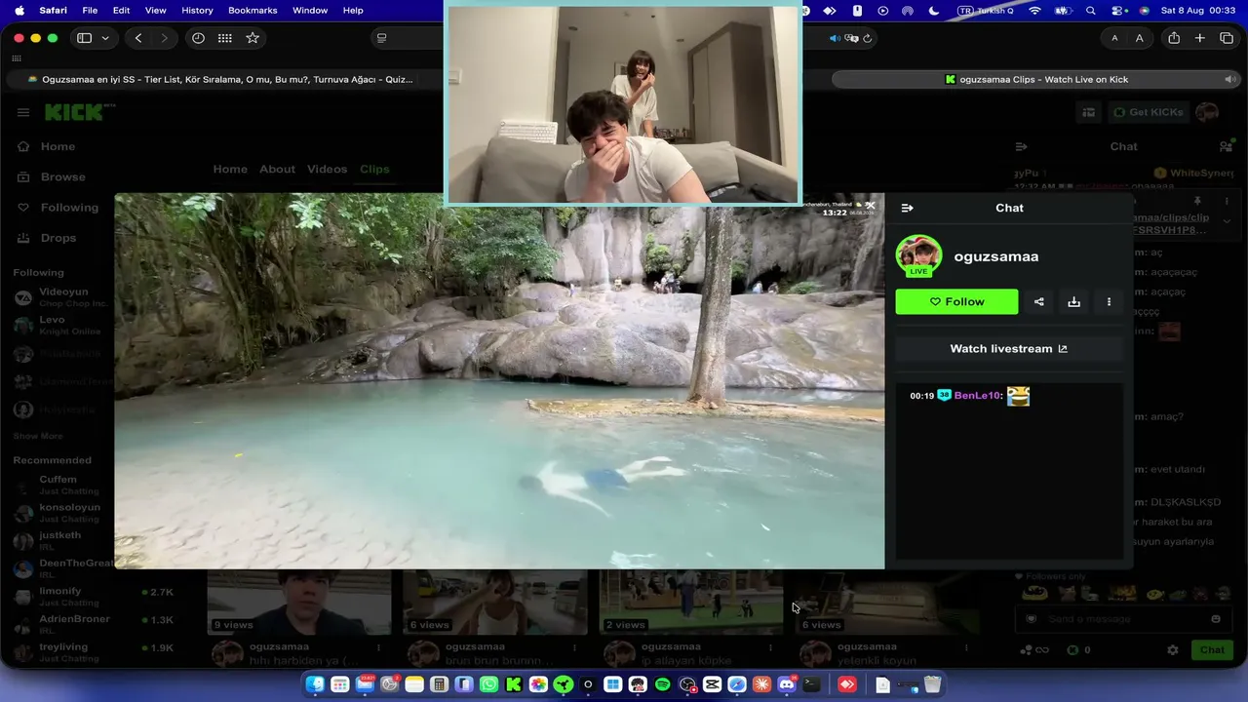
Task: Open Watch livestream link
Action: (1009, 349)
